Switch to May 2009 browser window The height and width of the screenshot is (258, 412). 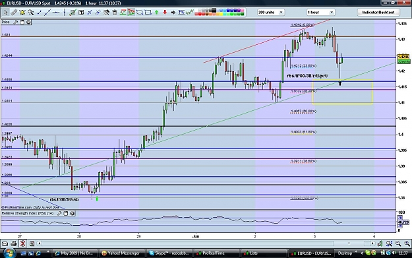coord(74,253)
